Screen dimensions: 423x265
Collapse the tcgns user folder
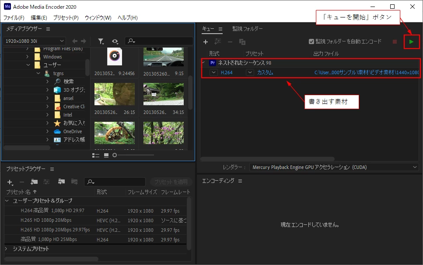[38, 73]
